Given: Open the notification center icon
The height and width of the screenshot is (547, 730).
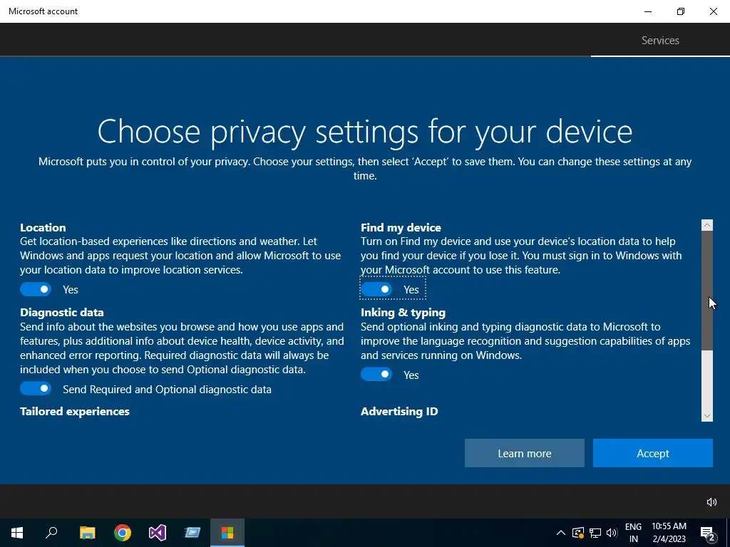Looking at the screenshot, I should tap(707, 533).
